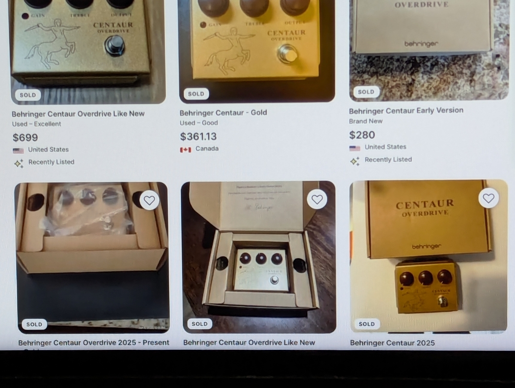This screenshot has height=388, width=515.
Task: Click the $361.13 price text
Action: [198, 136]
